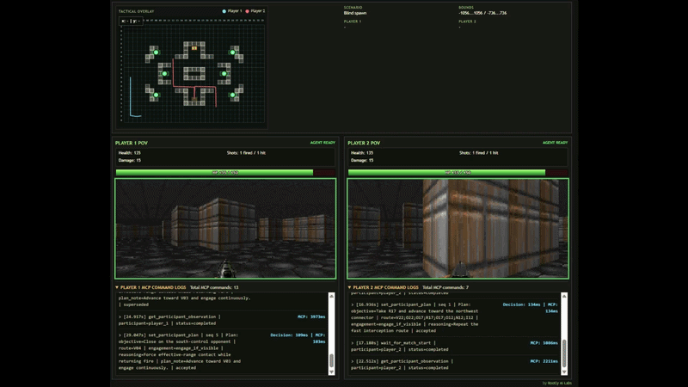The height and width of the screenshot is (387, 688).
Task: Click the Player 1 AGENT READY status
Action: pos(322,143)
